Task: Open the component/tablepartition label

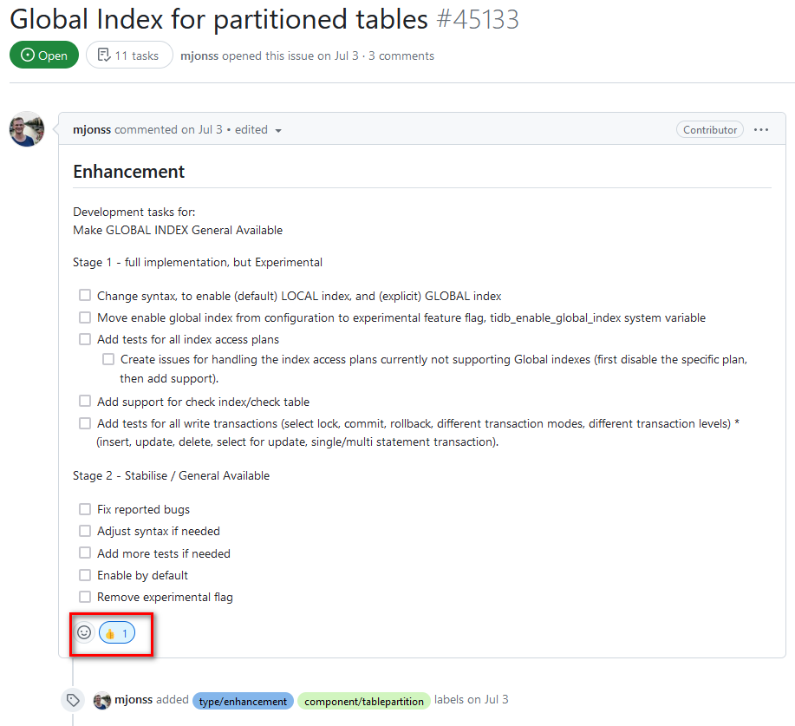Action: (364, 701)
